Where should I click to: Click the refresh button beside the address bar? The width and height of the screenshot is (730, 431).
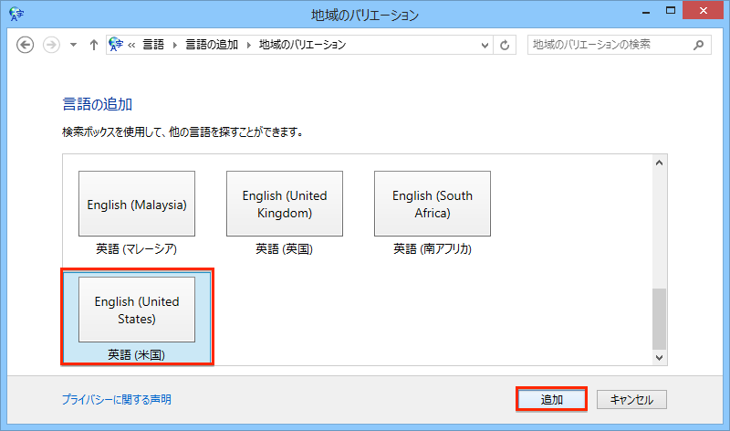[x=506, y=45]
